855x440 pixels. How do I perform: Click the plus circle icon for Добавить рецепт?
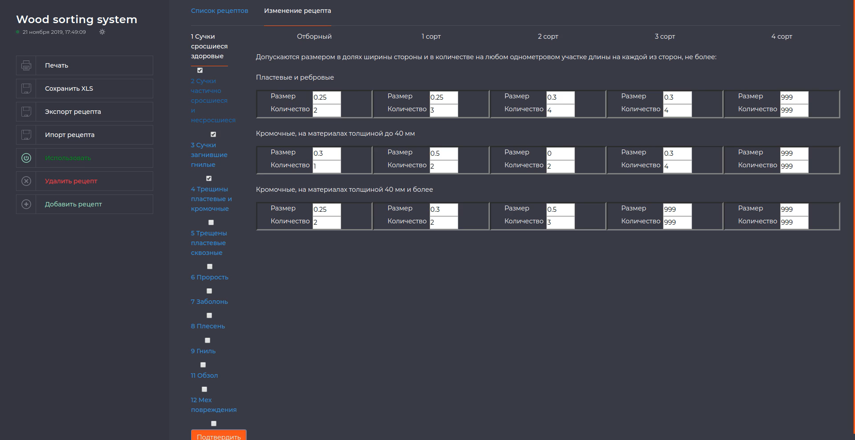pyautogui.click(x=26, y=204)
